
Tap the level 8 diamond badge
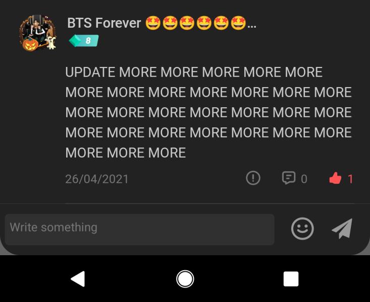pyautogui.click(x=84, y=41)
